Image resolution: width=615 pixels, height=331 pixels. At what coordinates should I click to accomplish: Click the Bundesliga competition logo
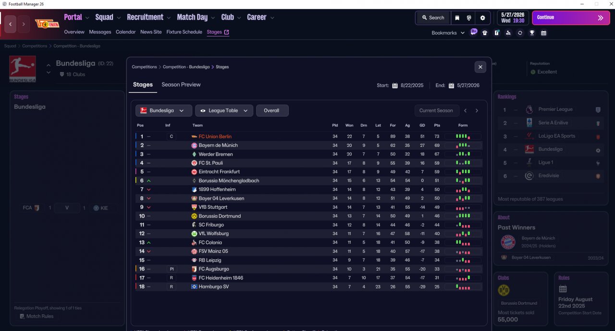[23, 69]
